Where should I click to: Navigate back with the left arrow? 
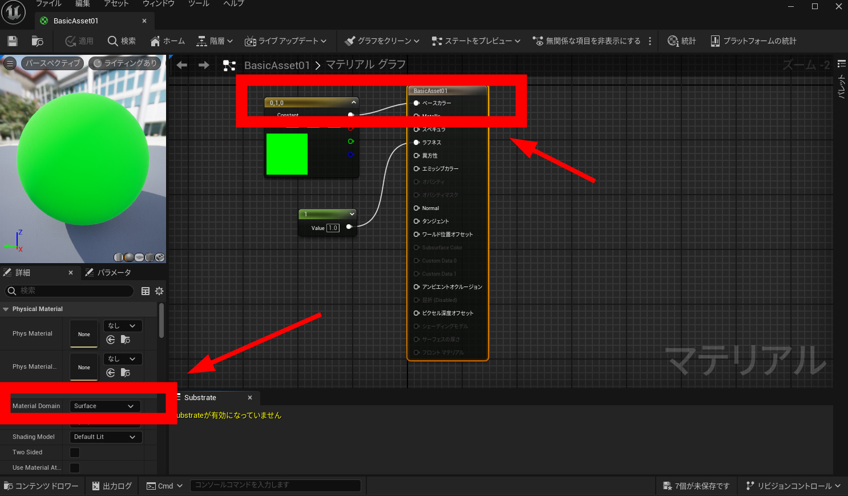pyautogui.click(x=182, y=65)
